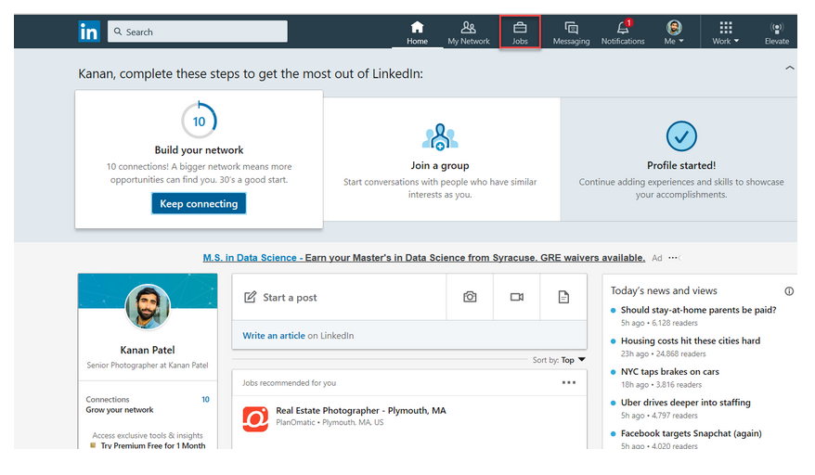Open 'Uber drives deeper into staffing' news
This screenshot has width=815, height=475.
pos(686,403)
